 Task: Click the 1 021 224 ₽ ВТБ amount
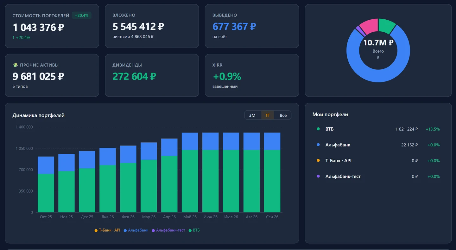(x=407, y=129)
